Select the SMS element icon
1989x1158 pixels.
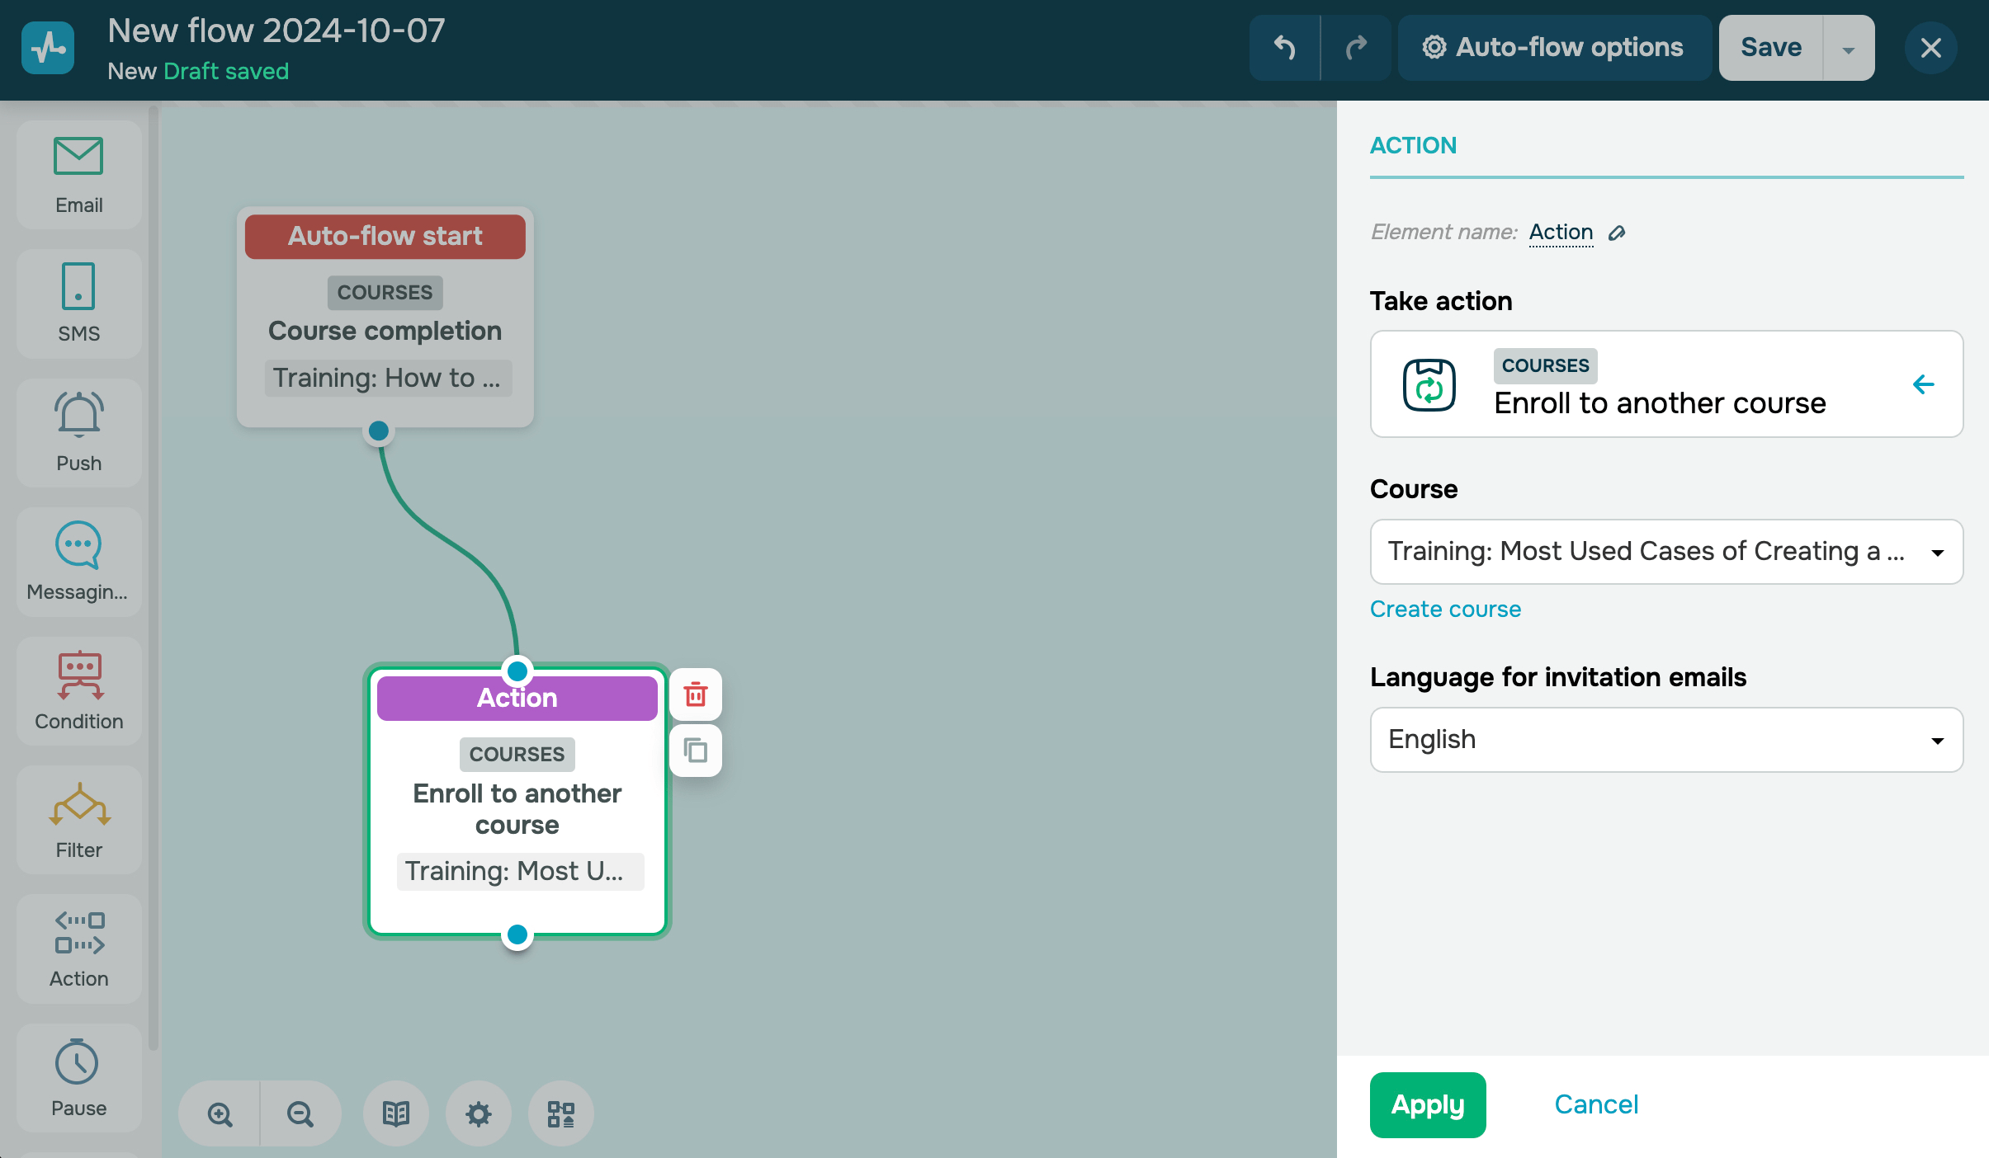78,286
